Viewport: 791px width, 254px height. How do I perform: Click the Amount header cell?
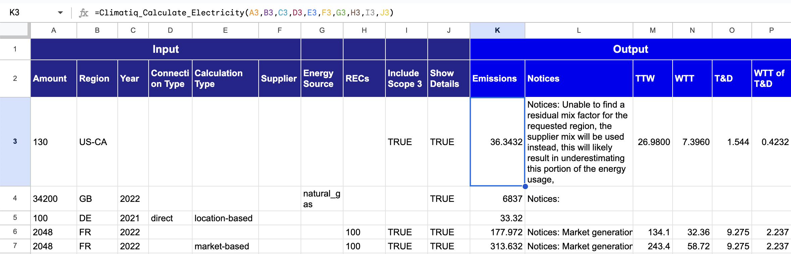[54, 79]
